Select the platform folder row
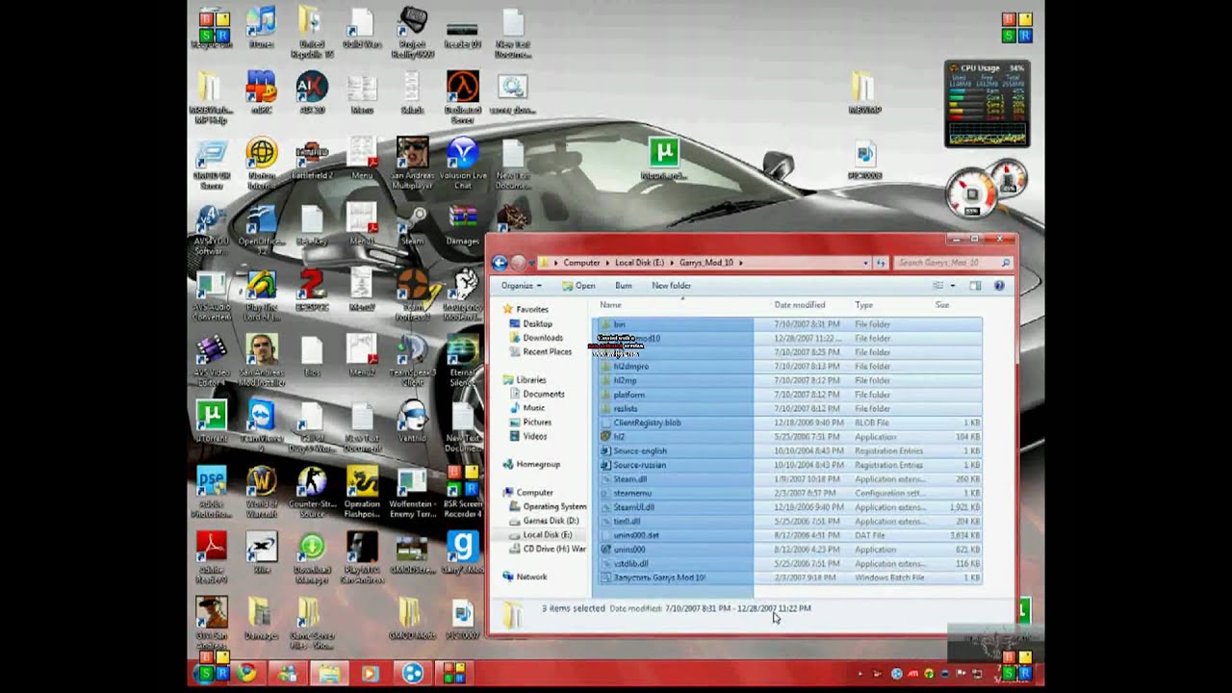This screenshot has width=1232, height=693. tap(787, 395)
